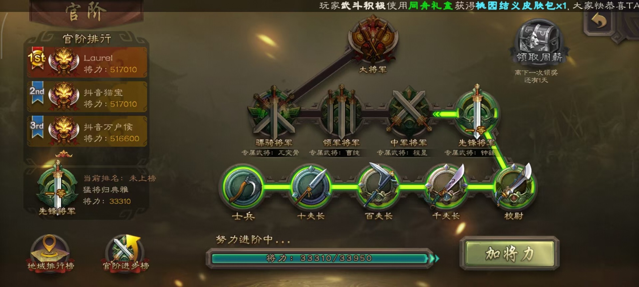Open the 官阶进步榜 ranking
This screenshot has height=287, width=639.
(125, 253)
